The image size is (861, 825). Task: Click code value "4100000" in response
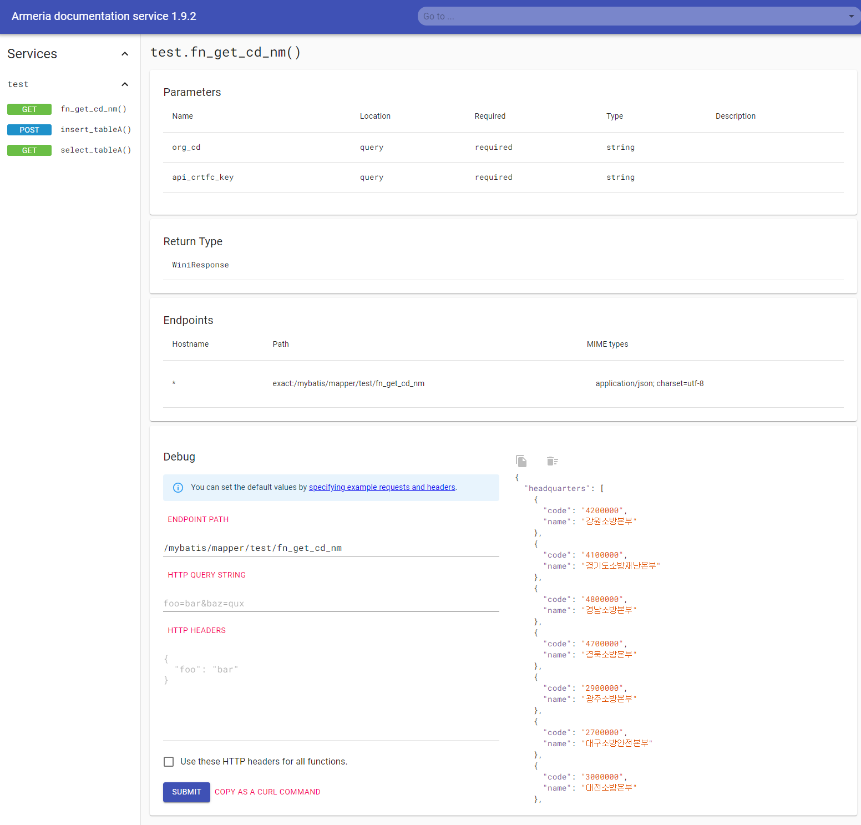click(x=602, y=555)
